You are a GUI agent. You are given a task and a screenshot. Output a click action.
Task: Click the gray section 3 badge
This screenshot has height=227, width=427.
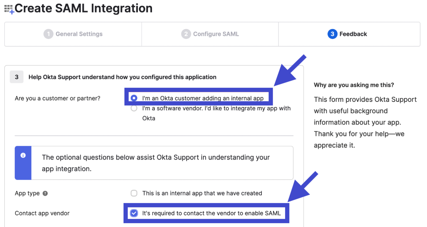point(17,77)
